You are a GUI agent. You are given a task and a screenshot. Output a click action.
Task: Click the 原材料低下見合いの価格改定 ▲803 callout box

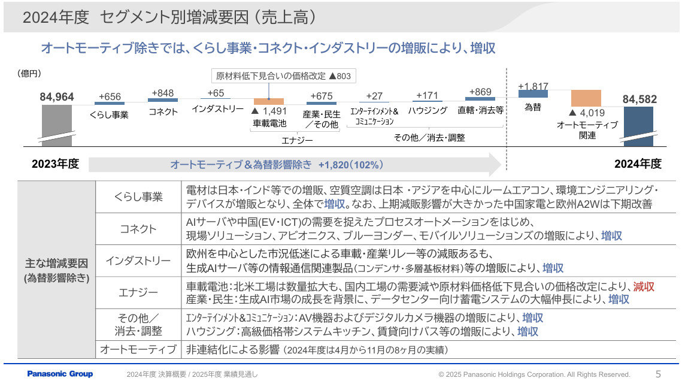coord(285,75)
